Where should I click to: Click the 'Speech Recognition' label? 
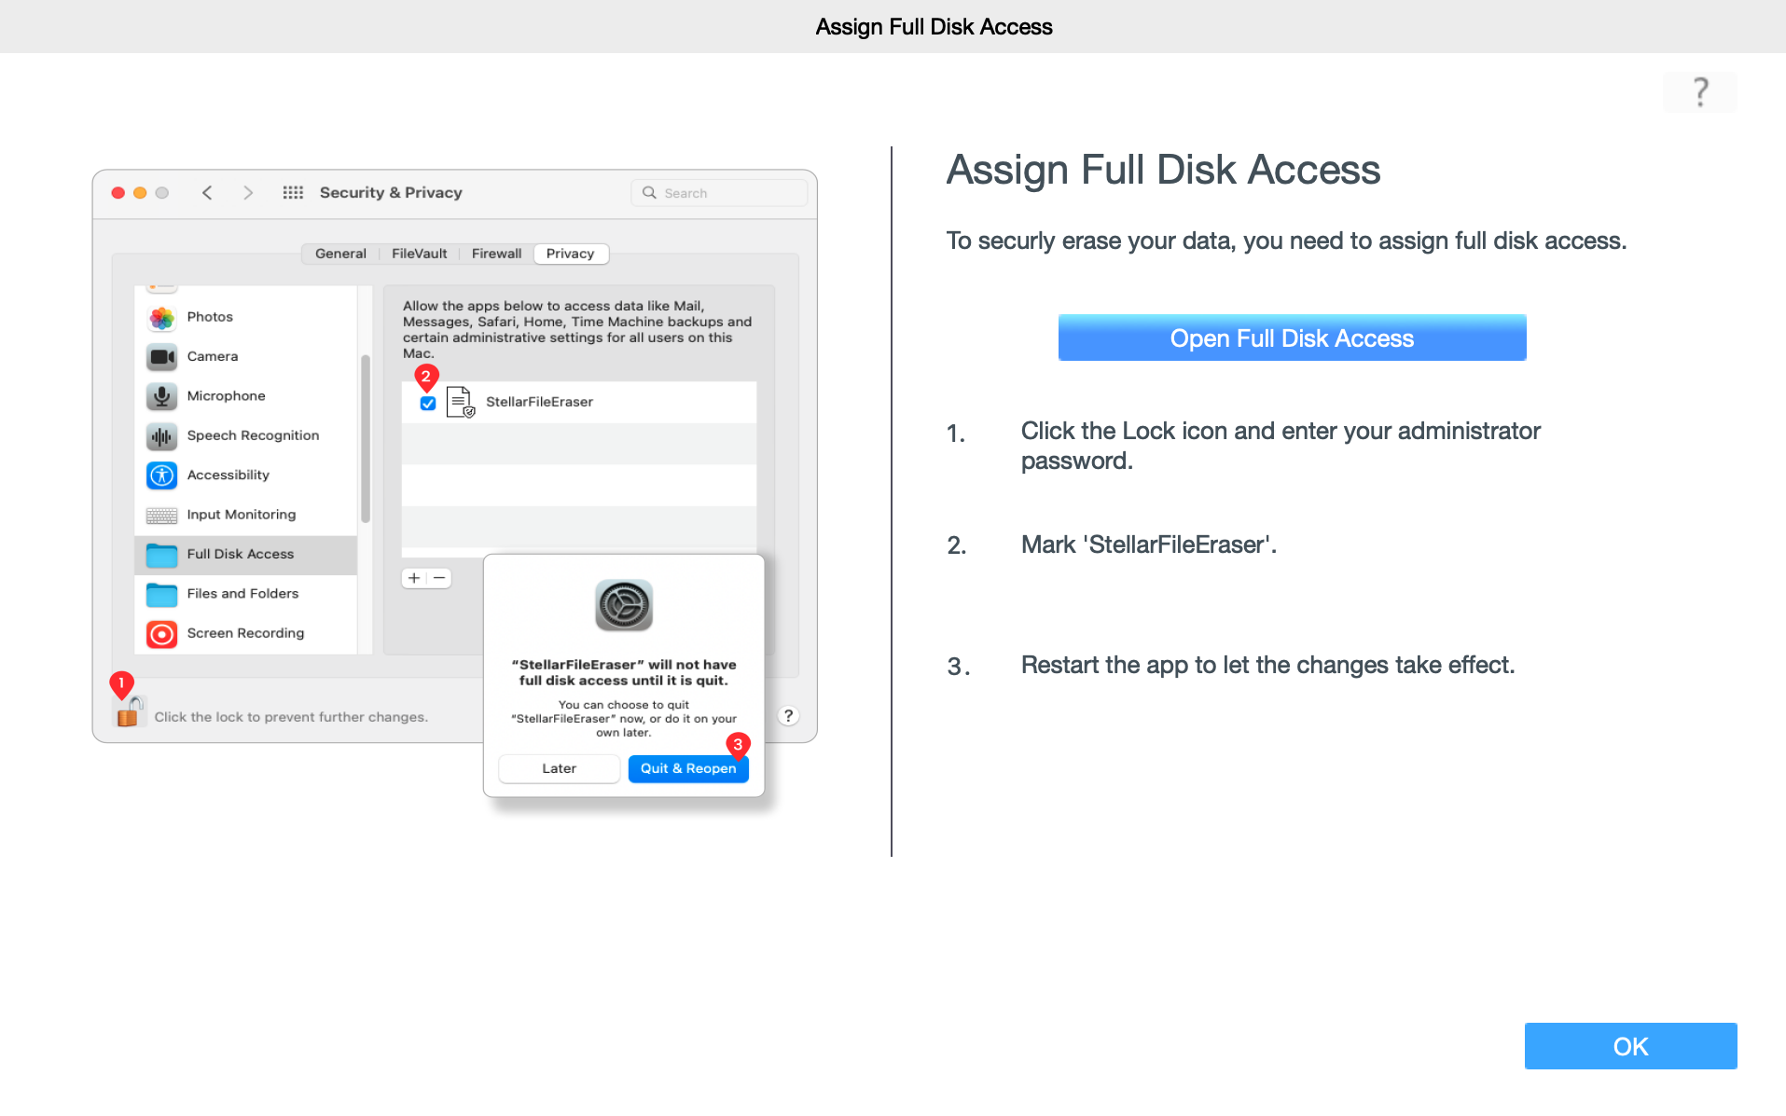pyautogui.click(x=253, y=435)
